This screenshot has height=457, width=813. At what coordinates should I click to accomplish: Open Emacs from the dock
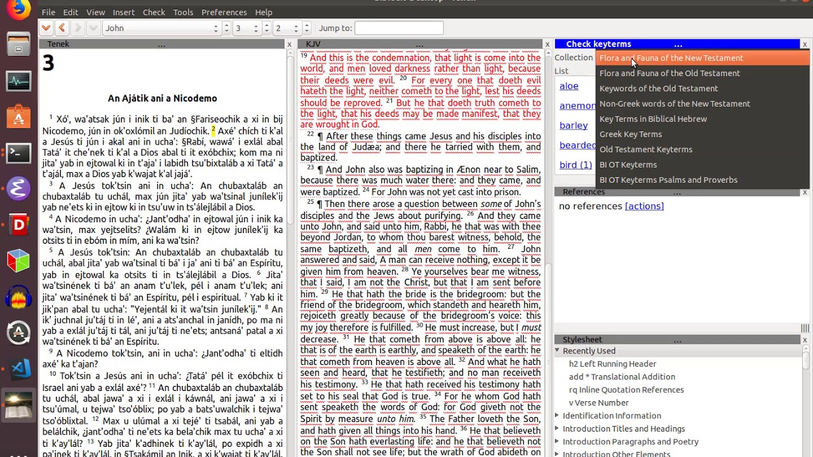tap(18, 189)
